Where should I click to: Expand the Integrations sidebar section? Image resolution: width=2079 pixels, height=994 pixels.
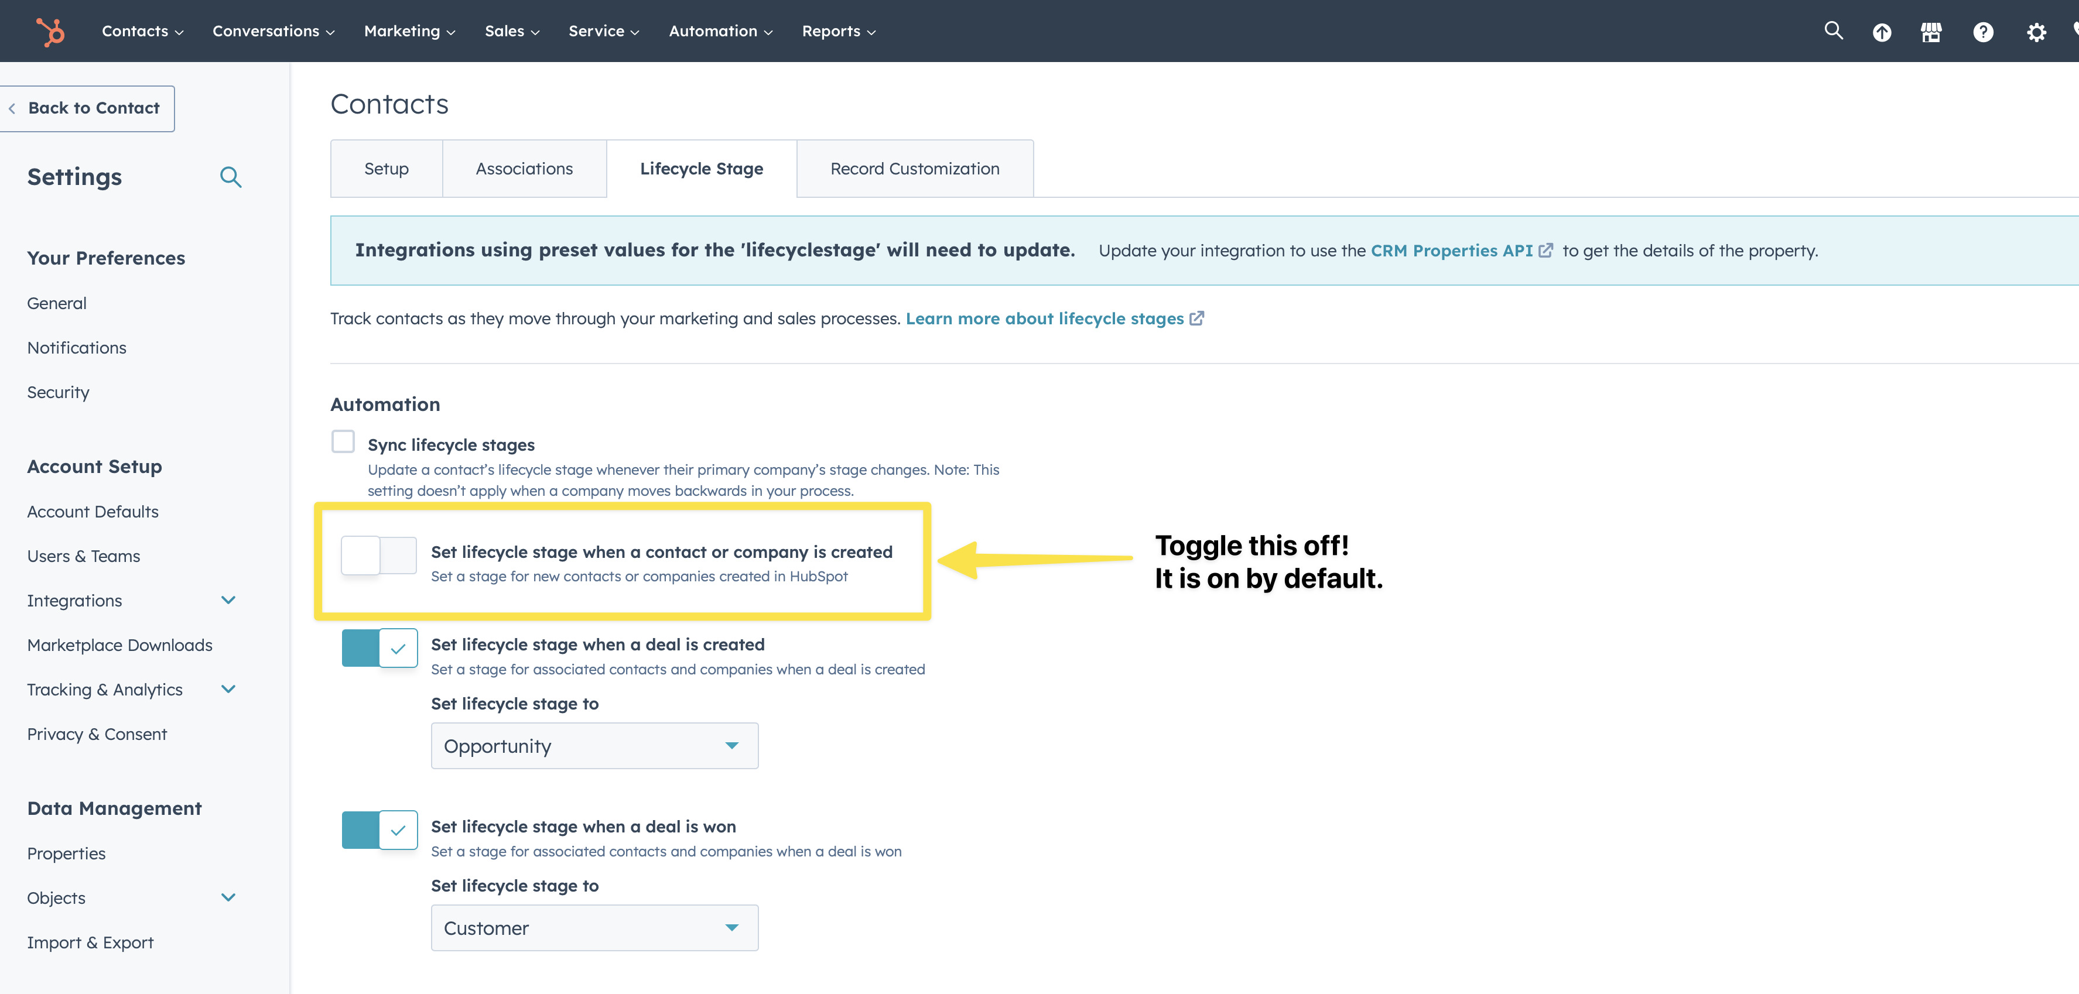tap(228, 600)
